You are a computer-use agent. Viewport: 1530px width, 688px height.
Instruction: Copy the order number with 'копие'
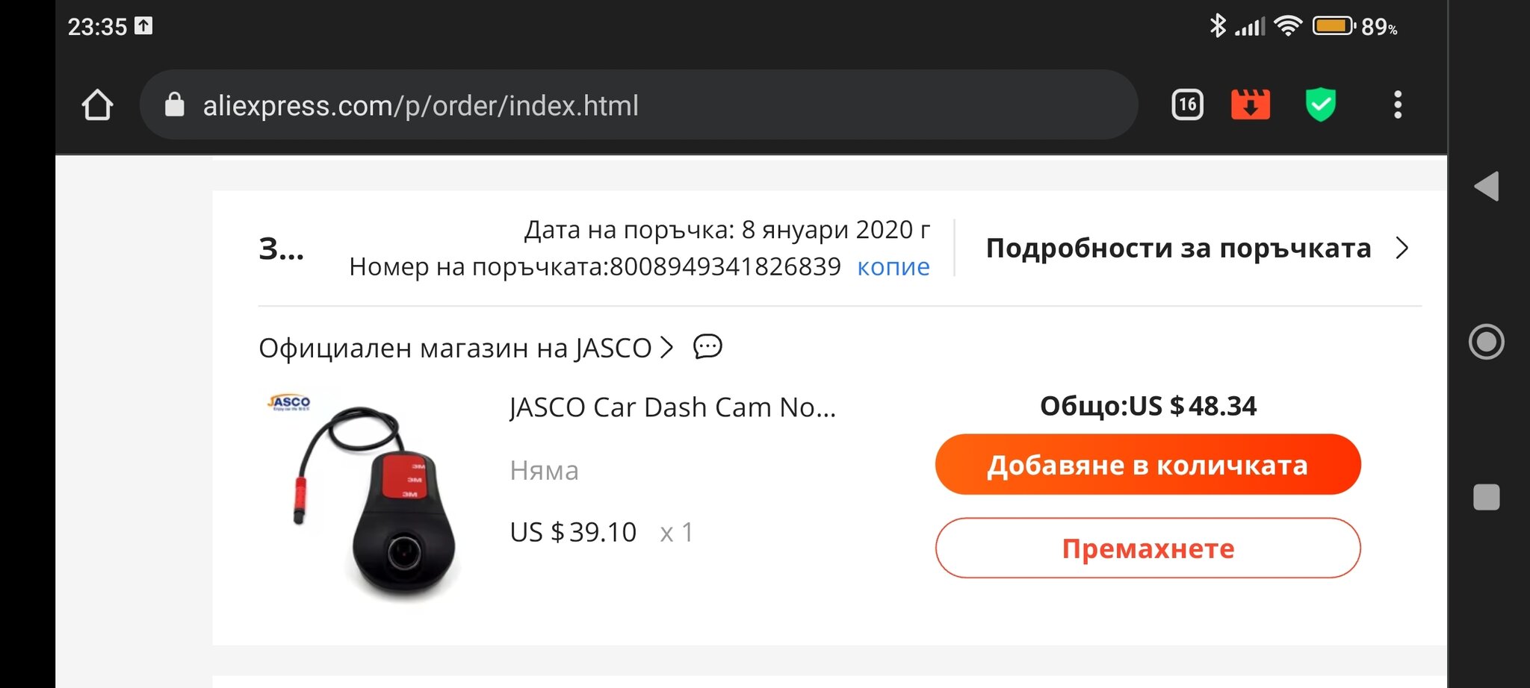click(x=893, y=266)
